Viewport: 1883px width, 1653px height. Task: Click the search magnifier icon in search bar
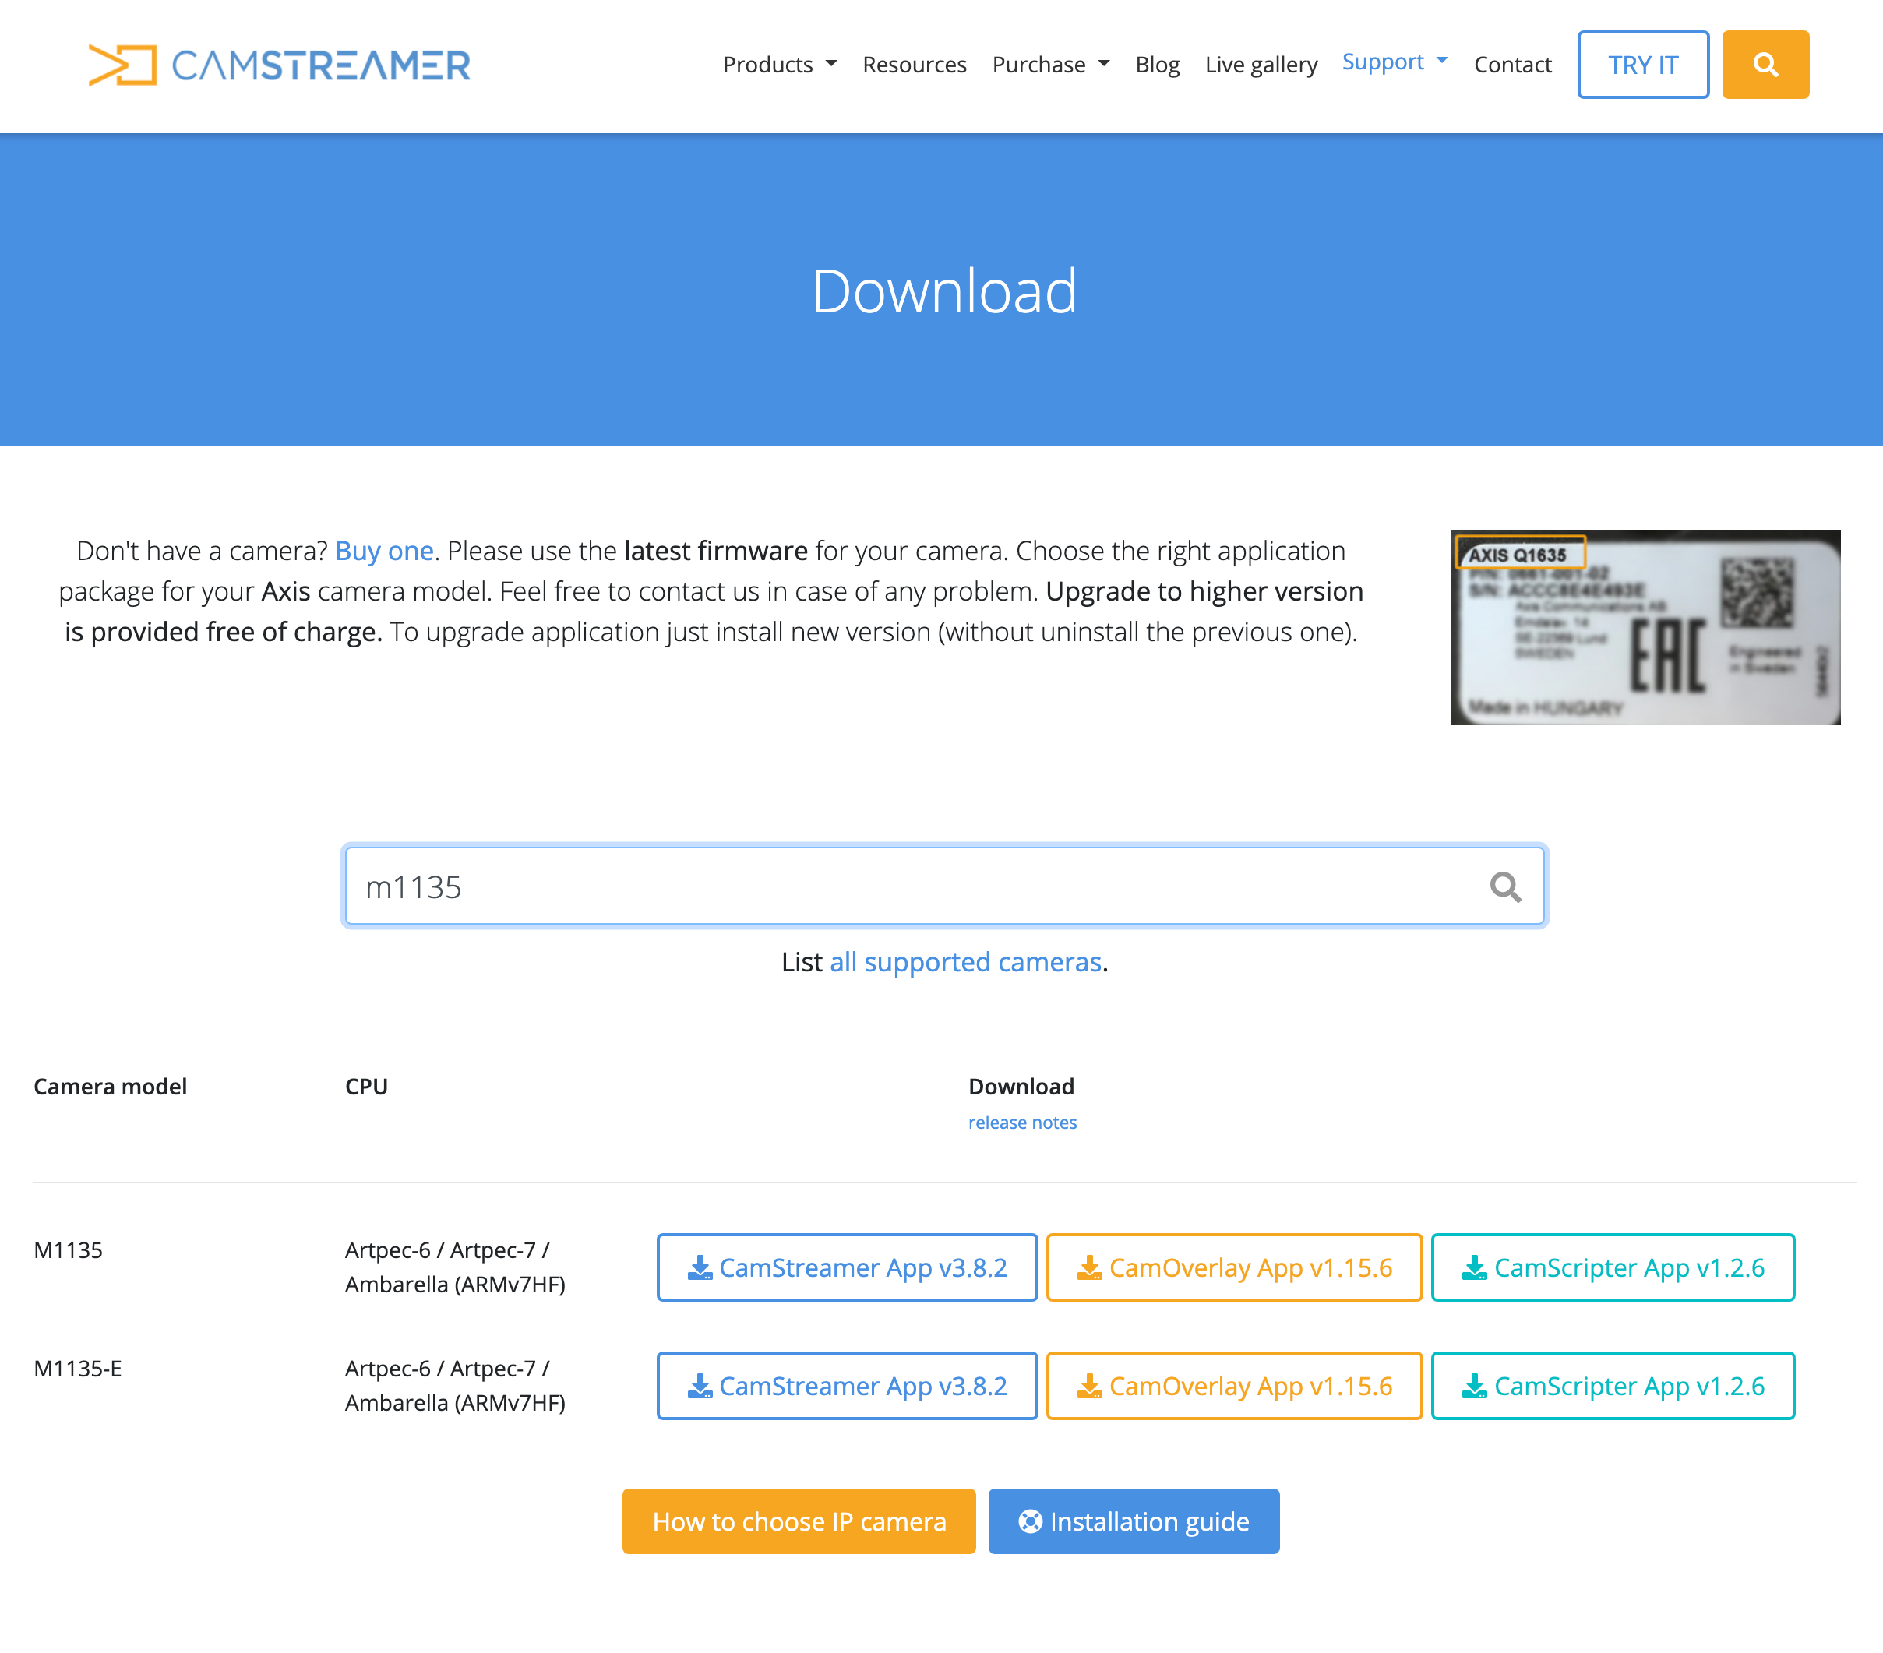coord(1504,886)
